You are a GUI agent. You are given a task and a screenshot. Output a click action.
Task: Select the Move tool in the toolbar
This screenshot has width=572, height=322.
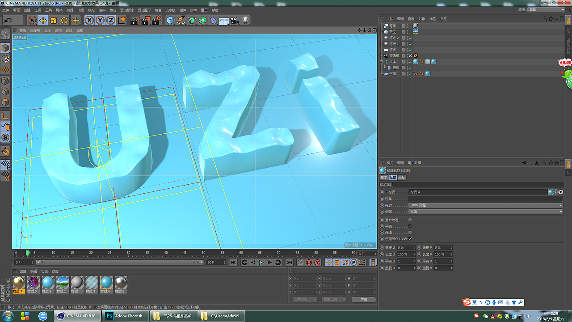coord(42,20)
